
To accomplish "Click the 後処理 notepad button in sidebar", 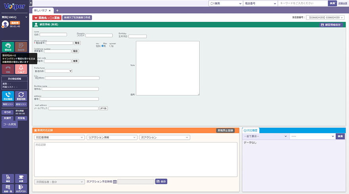I will (21, 47).
